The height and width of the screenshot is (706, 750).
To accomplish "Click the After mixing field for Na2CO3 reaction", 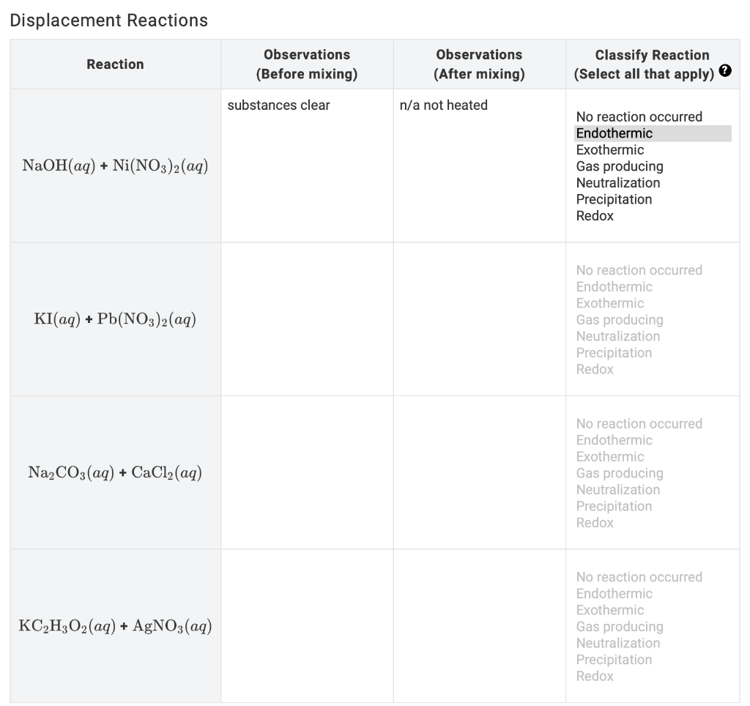I will (x=479, y=472).
